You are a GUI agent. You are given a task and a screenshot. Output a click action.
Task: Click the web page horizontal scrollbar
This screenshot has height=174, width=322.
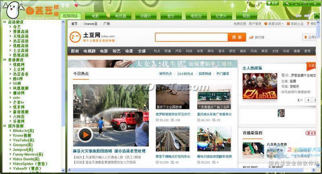point(187,170)
